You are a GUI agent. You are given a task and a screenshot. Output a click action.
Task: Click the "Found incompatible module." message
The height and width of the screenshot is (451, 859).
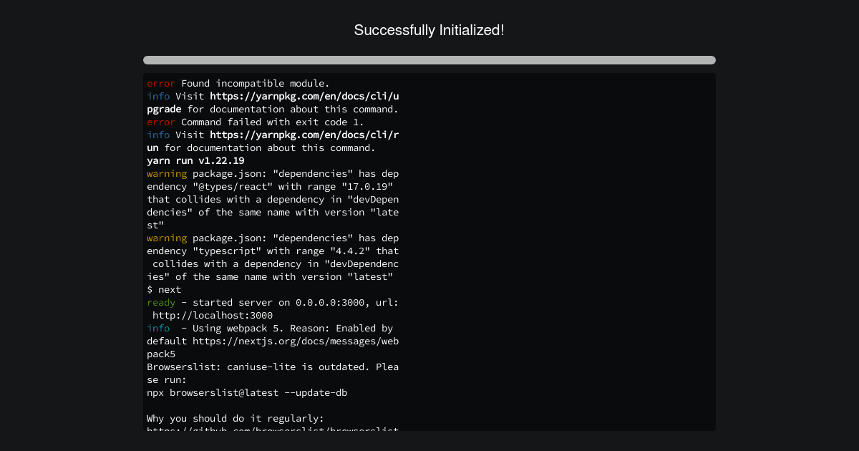coord(256,83)
